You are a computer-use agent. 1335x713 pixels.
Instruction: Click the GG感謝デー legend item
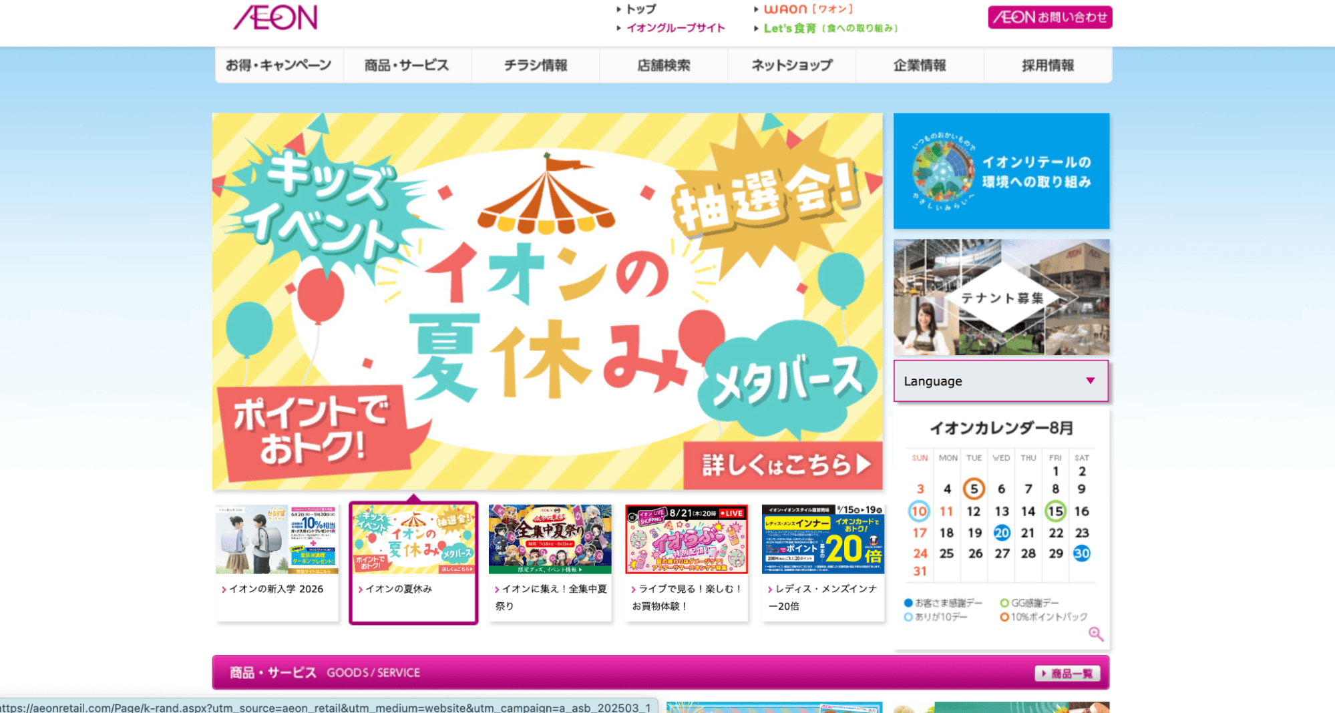[1029, 603]
